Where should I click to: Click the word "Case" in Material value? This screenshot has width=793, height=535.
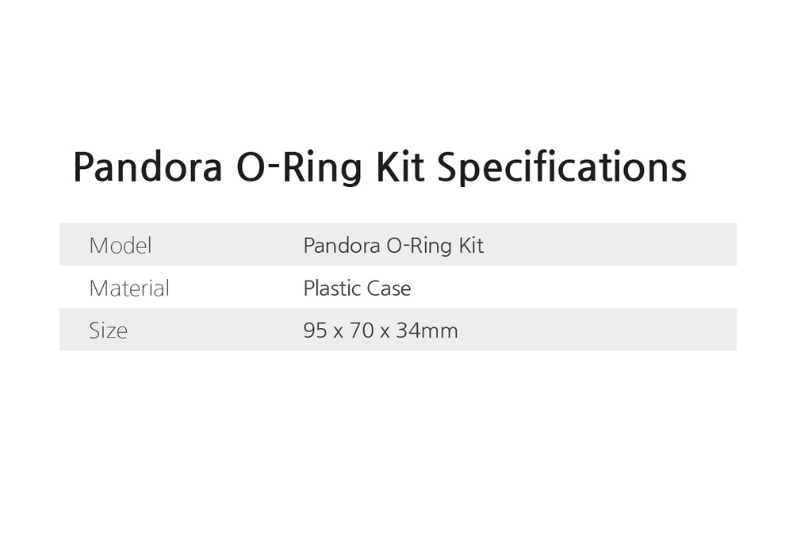389,289
